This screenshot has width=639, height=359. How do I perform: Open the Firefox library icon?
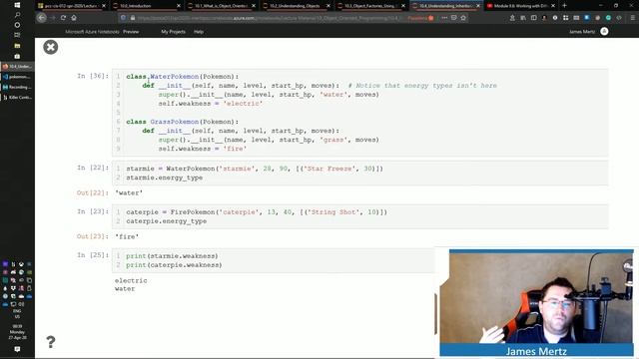click(523, 18)
